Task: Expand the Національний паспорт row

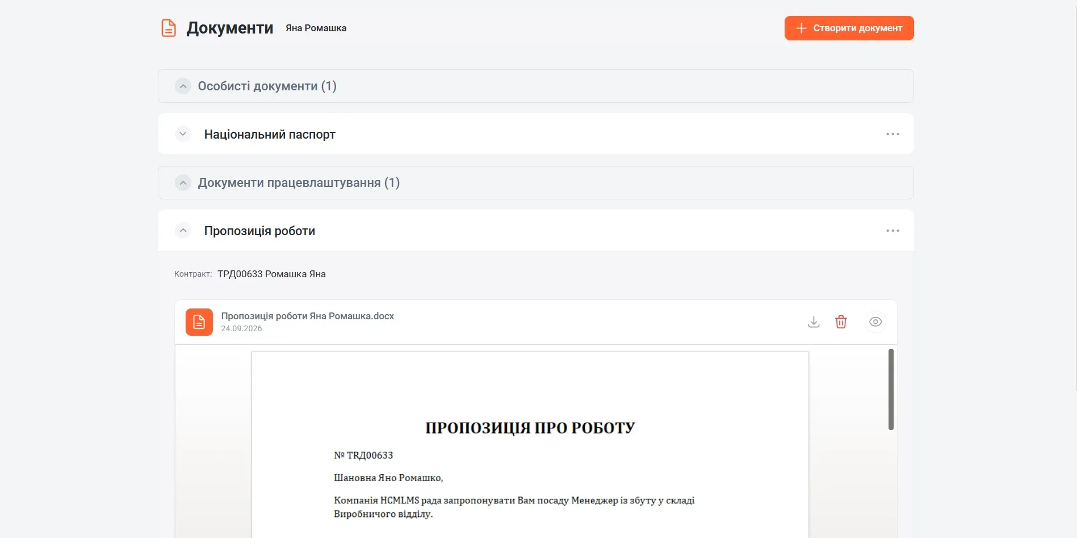Action: (x=183, y=134)
